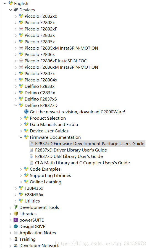149x249 pixels.
Task: Select the F28M36x item
Action: point(34,195)
